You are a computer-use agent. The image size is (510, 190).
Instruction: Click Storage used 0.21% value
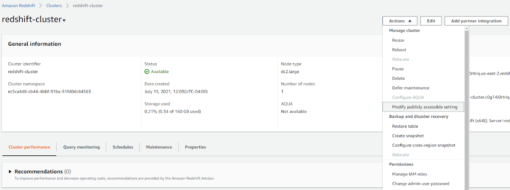(172, 112)
